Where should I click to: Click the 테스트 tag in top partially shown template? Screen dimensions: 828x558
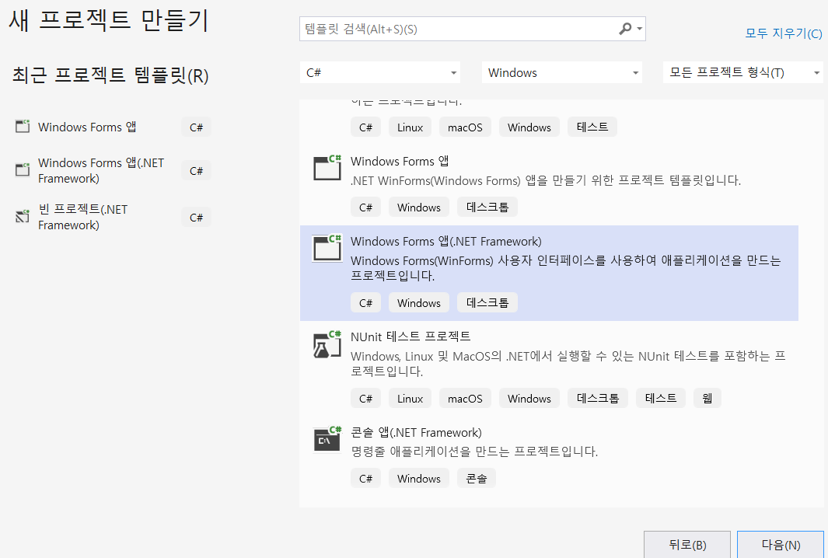click(592, 127)
